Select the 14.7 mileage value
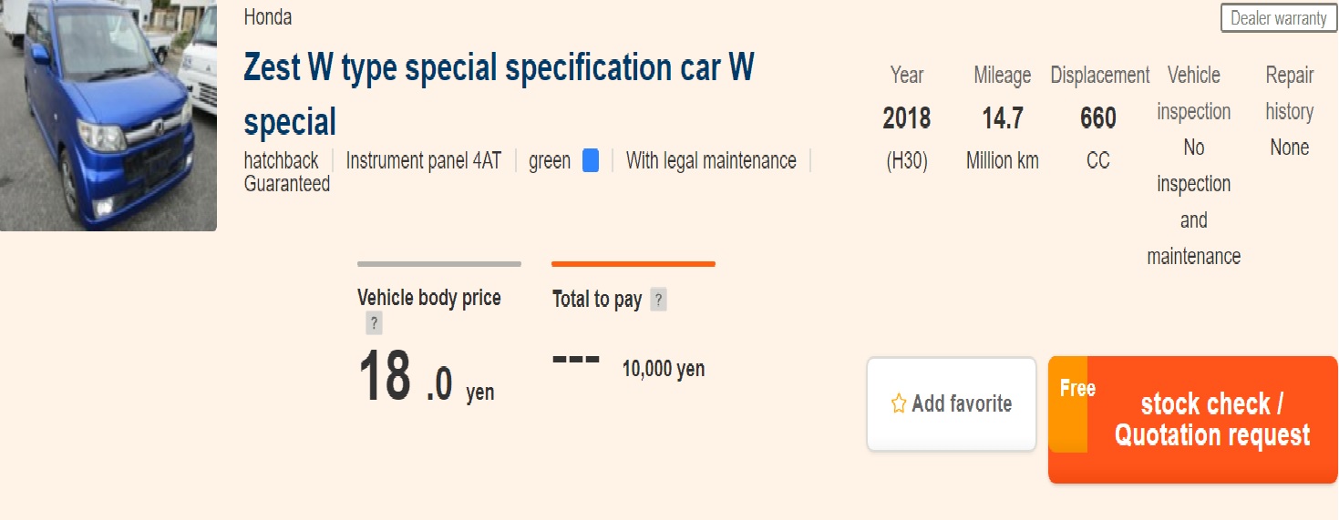Viewport: 1339px width, 520px height. pos(1003,118)
